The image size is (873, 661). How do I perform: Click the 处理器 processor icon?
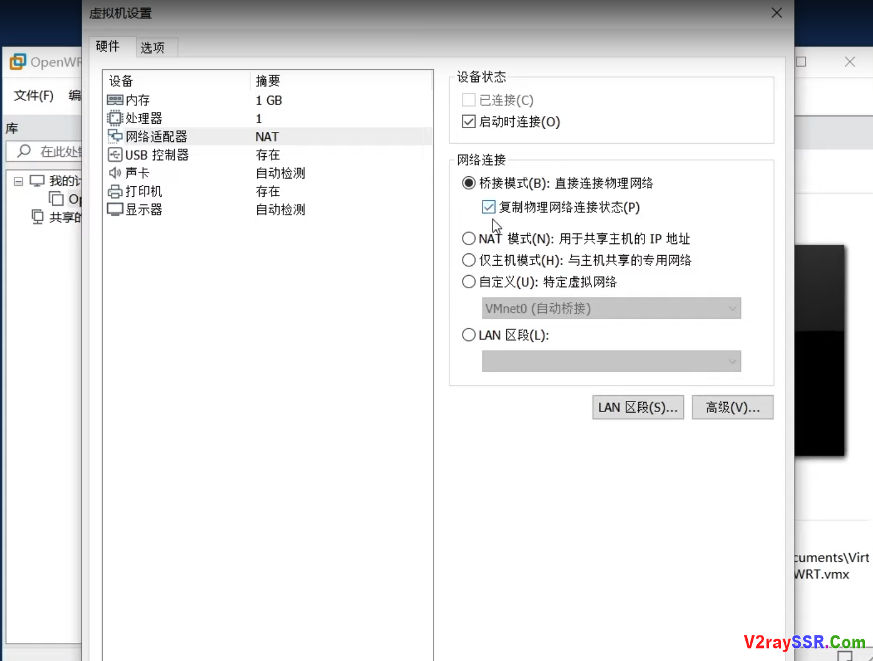click(116, 118)
